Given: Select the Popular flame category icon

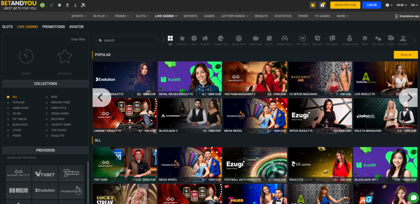Looking at the screenshot, I should click(x=205, y=38).
